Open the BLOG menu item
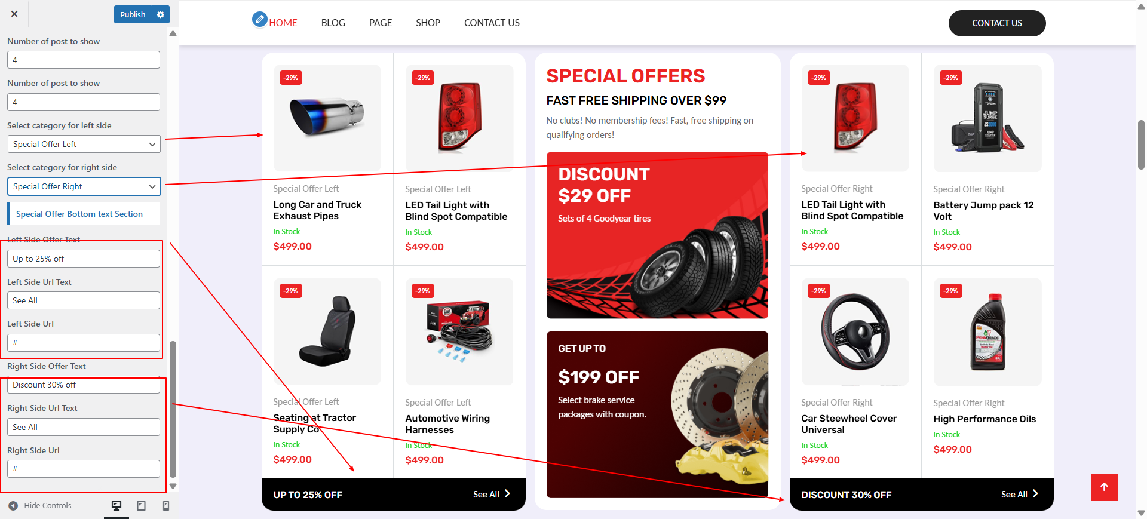1147x519 pixels. click(x=333, y=23)
